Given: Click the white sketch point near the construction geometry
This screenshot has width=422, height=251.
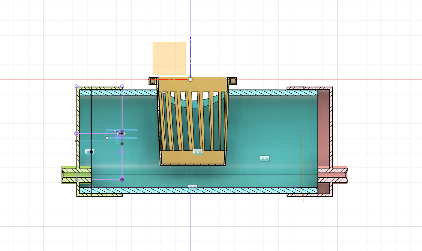Looking at the screenshot, I should (x=107, y=138).
